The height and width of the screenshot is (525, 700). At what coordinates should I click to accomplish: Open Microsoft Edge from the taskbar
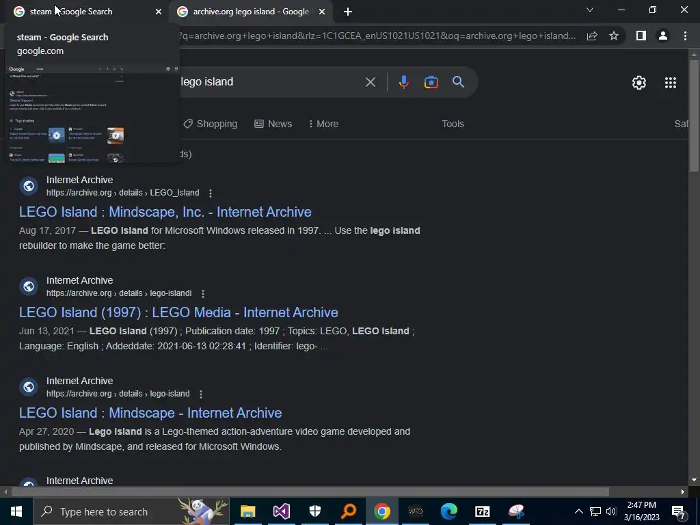(448, 511)
